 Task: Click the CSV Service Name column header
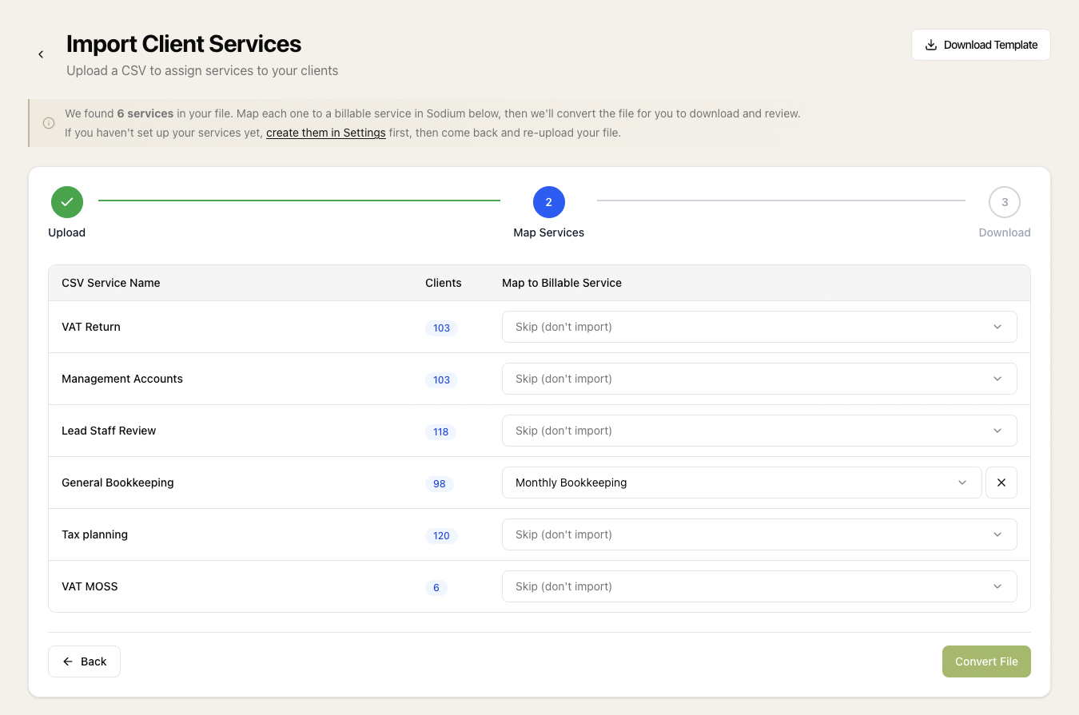[111, 283]
